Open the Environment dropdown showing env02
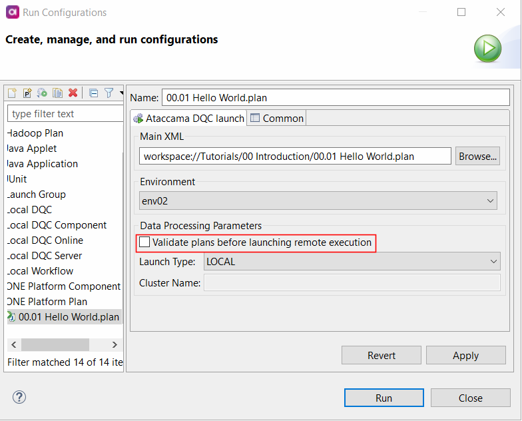522x421 pixels. 318,201
